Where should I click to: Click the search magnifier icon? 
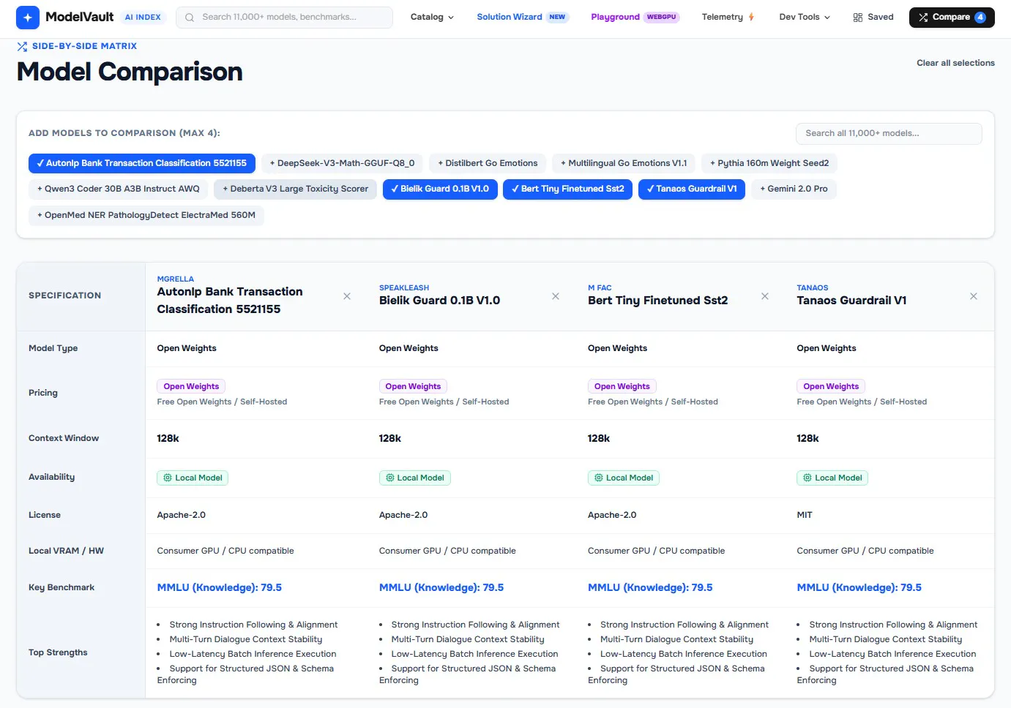click(190, 18)
